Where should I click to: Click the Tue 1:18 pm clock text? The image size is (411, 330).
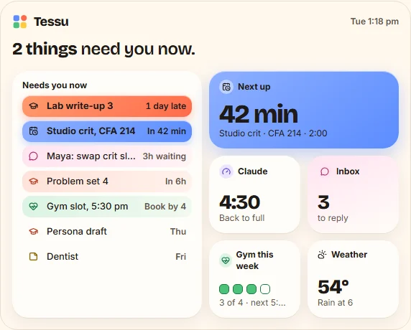pyautogui.click(x=374, y=22)
